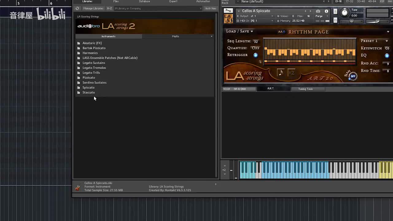
Task: Open the Legato Trills folder
Action: point(91,72)
